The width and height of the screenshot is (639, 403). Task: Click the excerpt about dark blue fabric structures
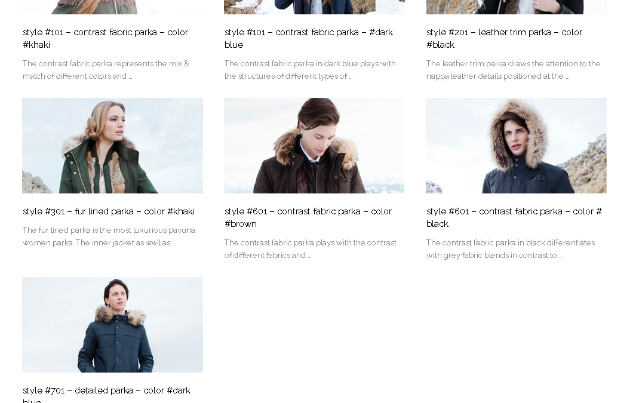pyautogui.click(x=310, y=70)
